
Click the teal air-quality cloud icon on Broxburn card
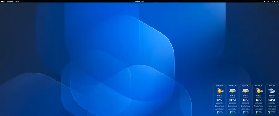pyautogui.click(x=217, y=111)
